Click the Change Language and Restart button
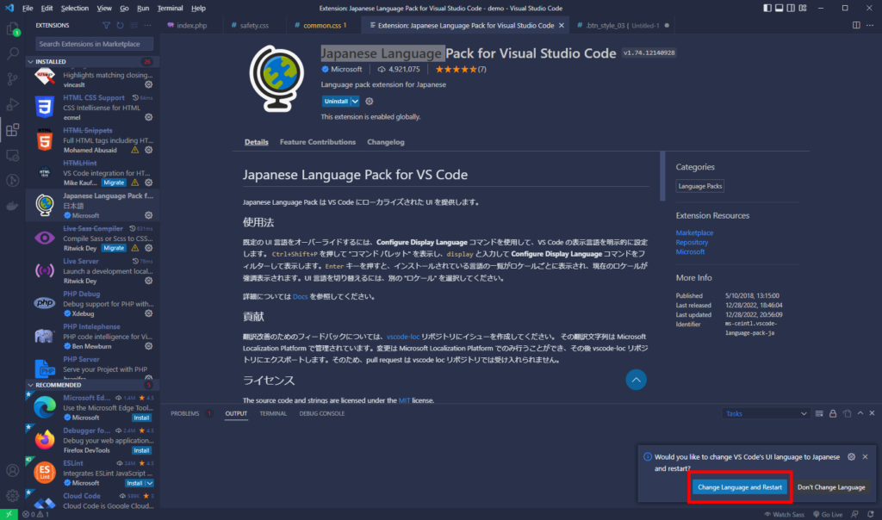The height and width of the screenshot is (520, 882). click(x=739, y=487)
